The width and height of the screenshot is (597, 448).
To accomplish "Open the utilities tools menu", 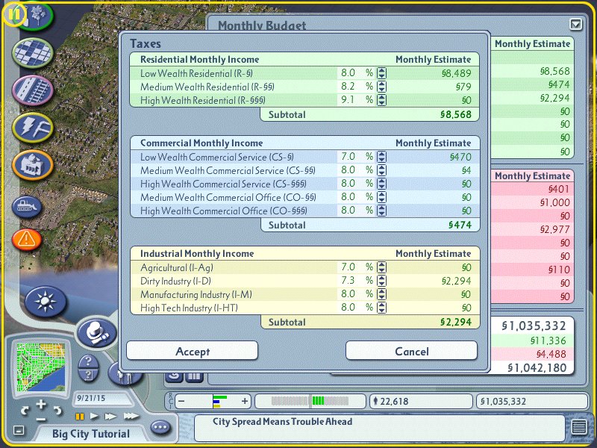I will [33, 127].
